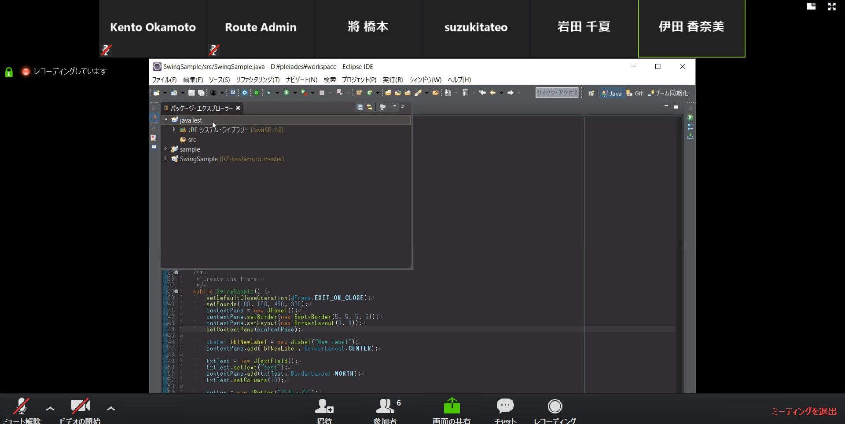The height and width of the screenshot is (424, 845).
Task: Click the New Java Package icon
Action: coord(359,93)
